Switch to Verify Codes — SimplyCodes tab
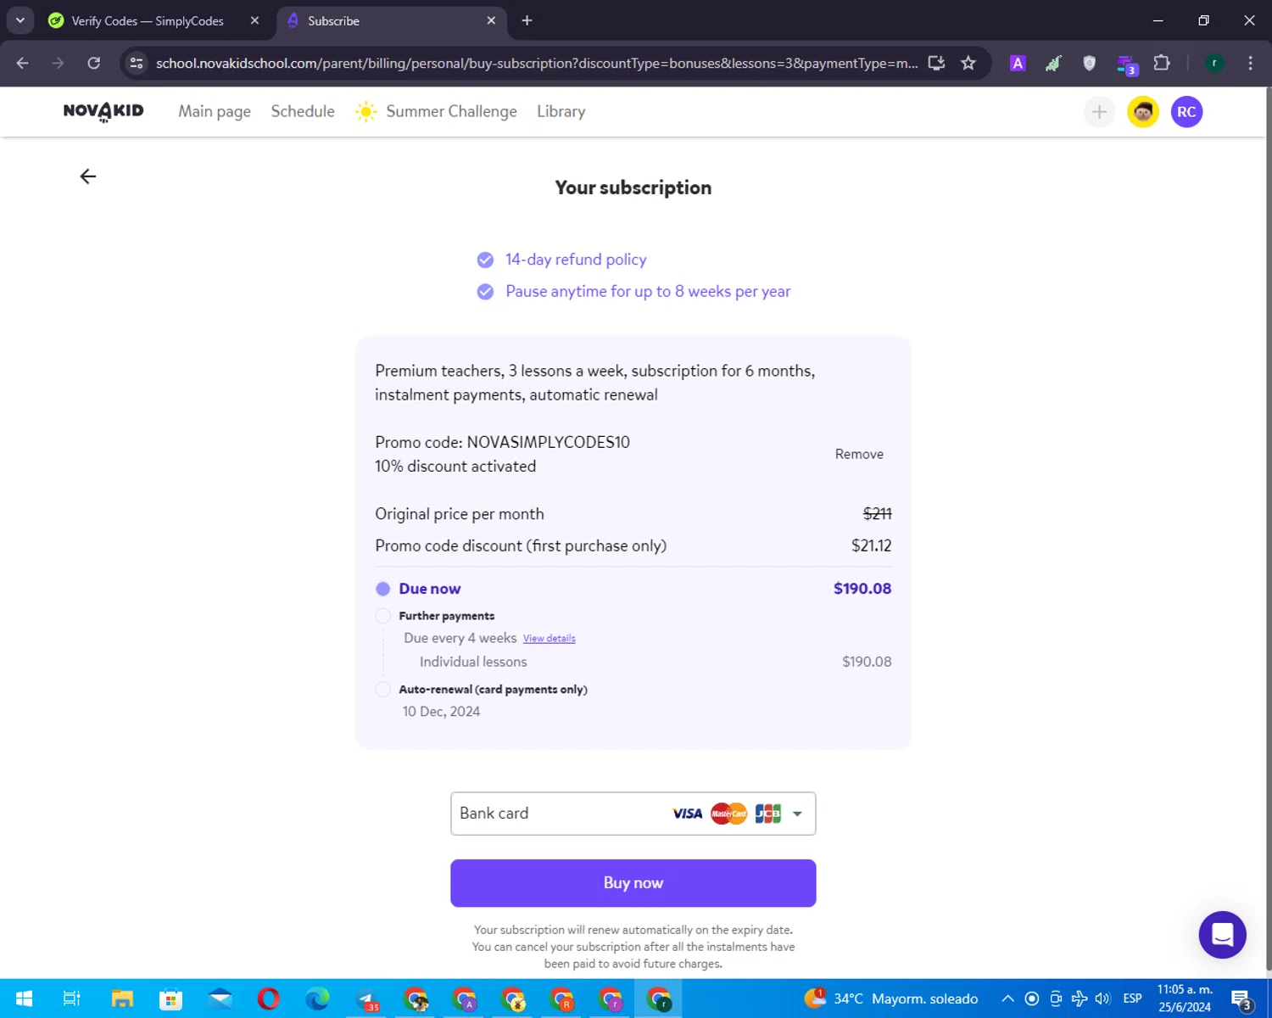The image size is (1272, 1018). (148, 20)
